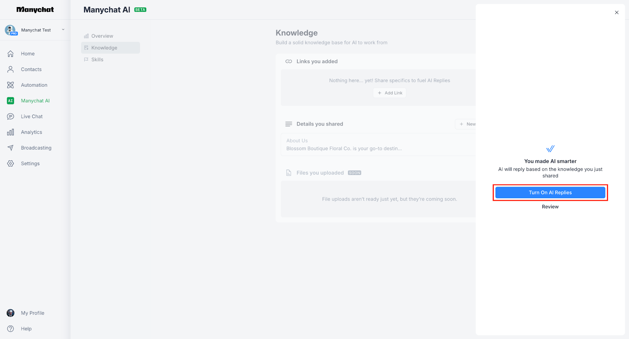Open Live Chat via speech bubble icon
Viewport: 629px width, 339px height.
point(11,117)
